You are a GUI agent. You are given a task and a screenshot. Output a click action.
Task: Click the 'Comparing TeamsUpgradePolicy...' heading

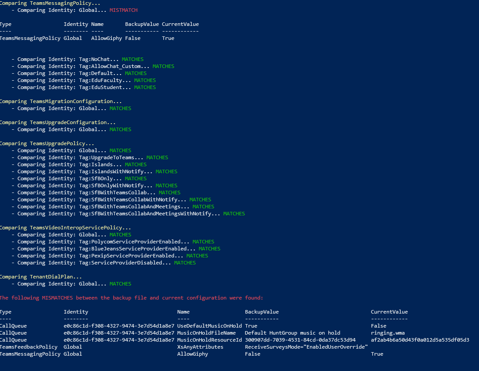tap(47, 143)
